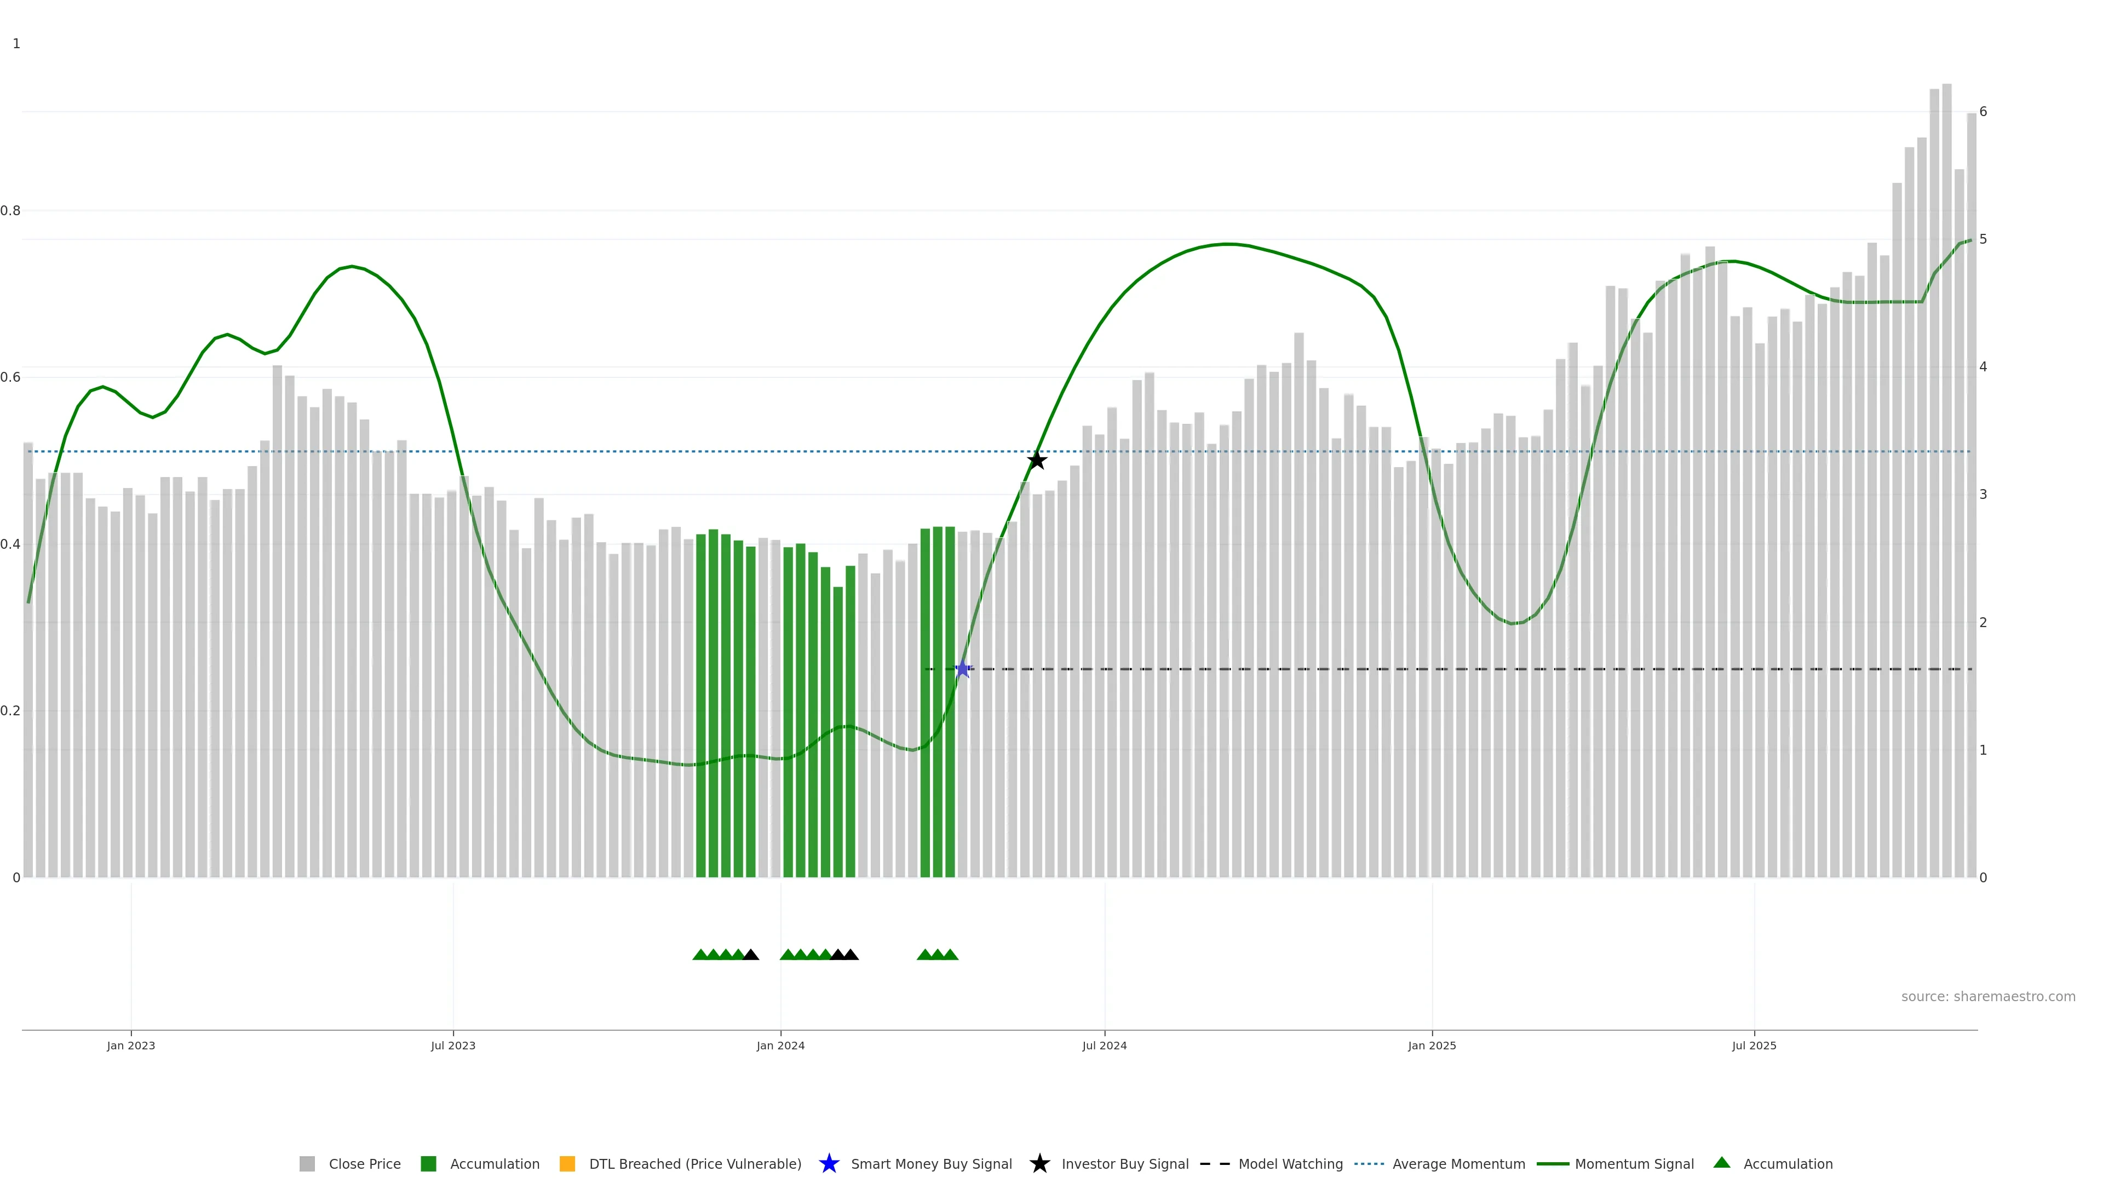This screenshot has height=1183, width=2103.
Task: Click black star icon in legend
Action: click(1039, 1164)
